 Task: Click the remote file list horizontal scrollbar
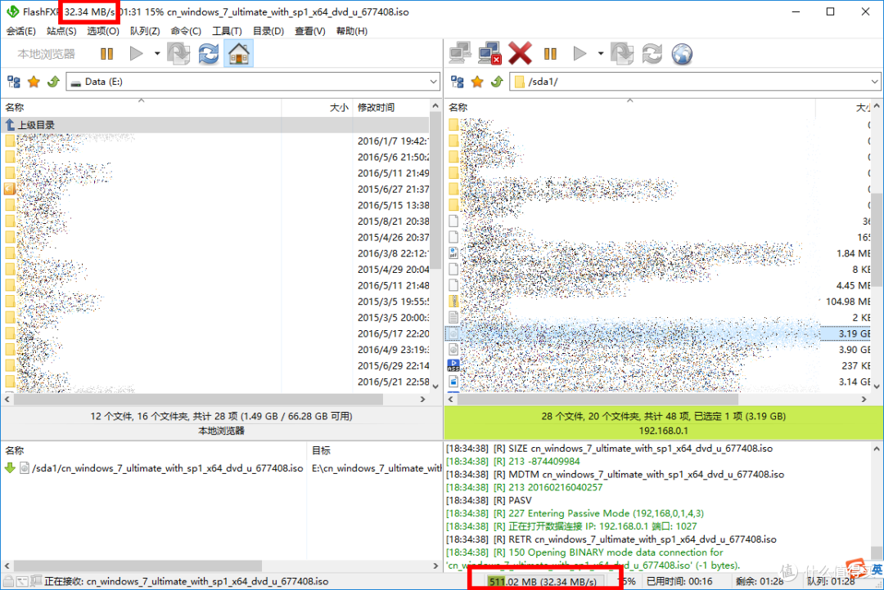point(598,399)
